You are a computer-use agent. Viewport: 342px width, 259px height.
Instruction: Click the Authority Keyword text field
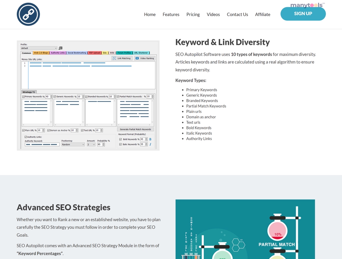[x=42, y=144]
